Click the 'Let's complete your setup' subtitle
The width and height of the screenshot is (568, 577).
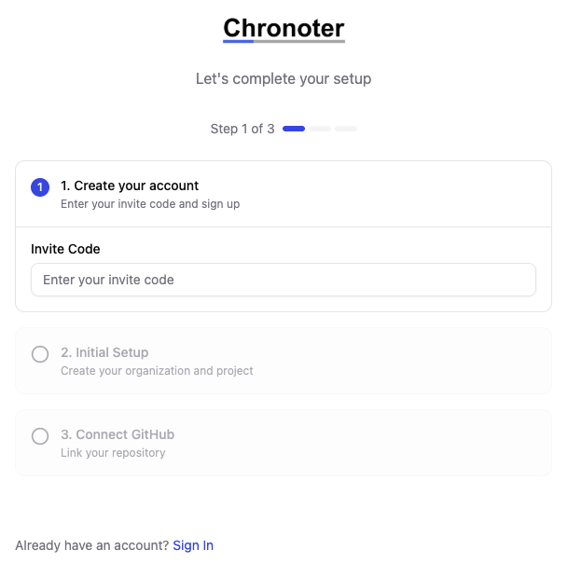(x=284, y=79)
